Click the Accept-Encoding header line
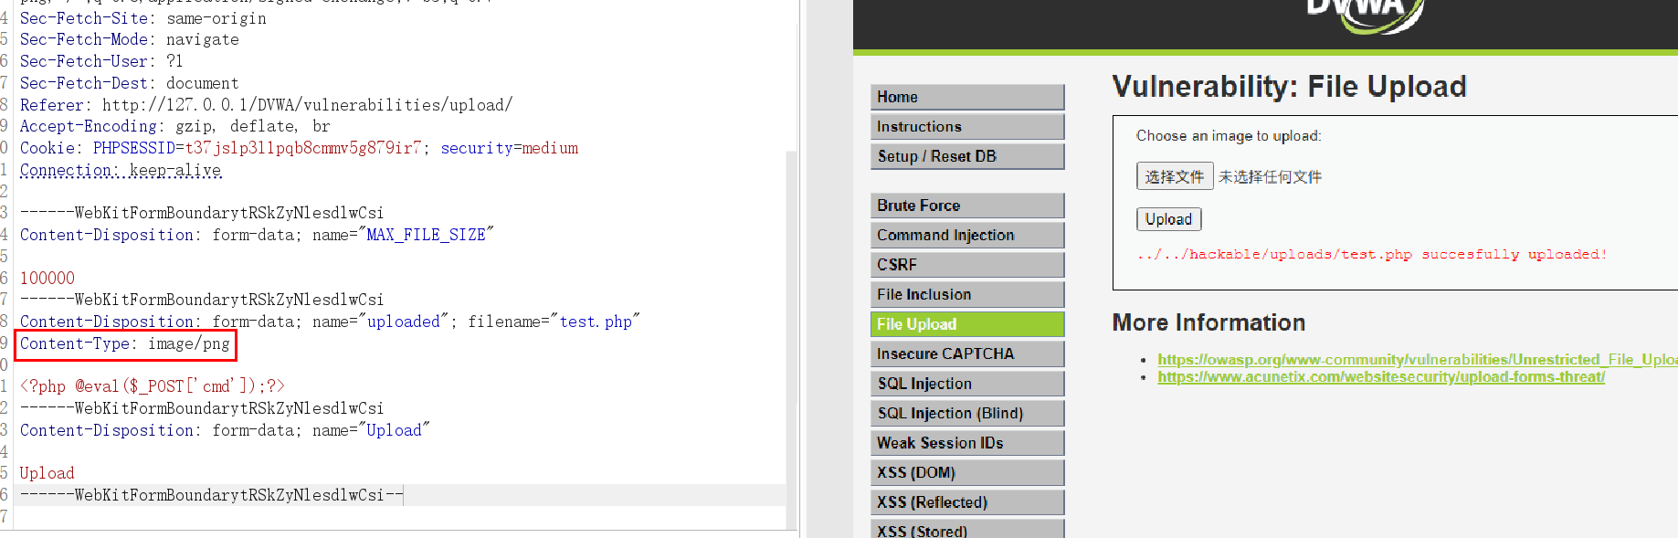Viewport: 1678px width, 538px height. click(x=174, y=126)
